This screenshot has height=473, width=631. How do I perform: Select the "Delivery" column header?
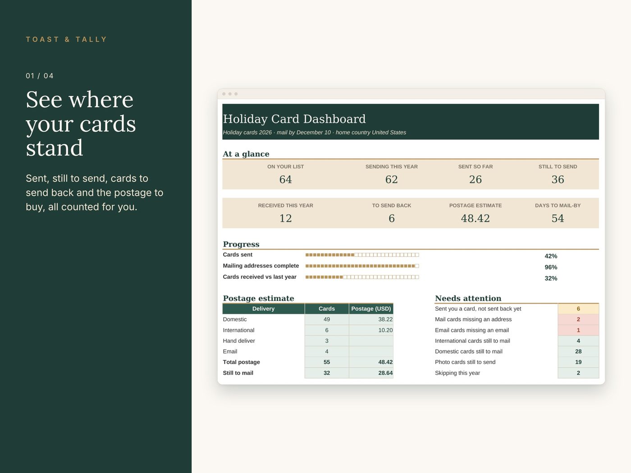tap(264, 309)
